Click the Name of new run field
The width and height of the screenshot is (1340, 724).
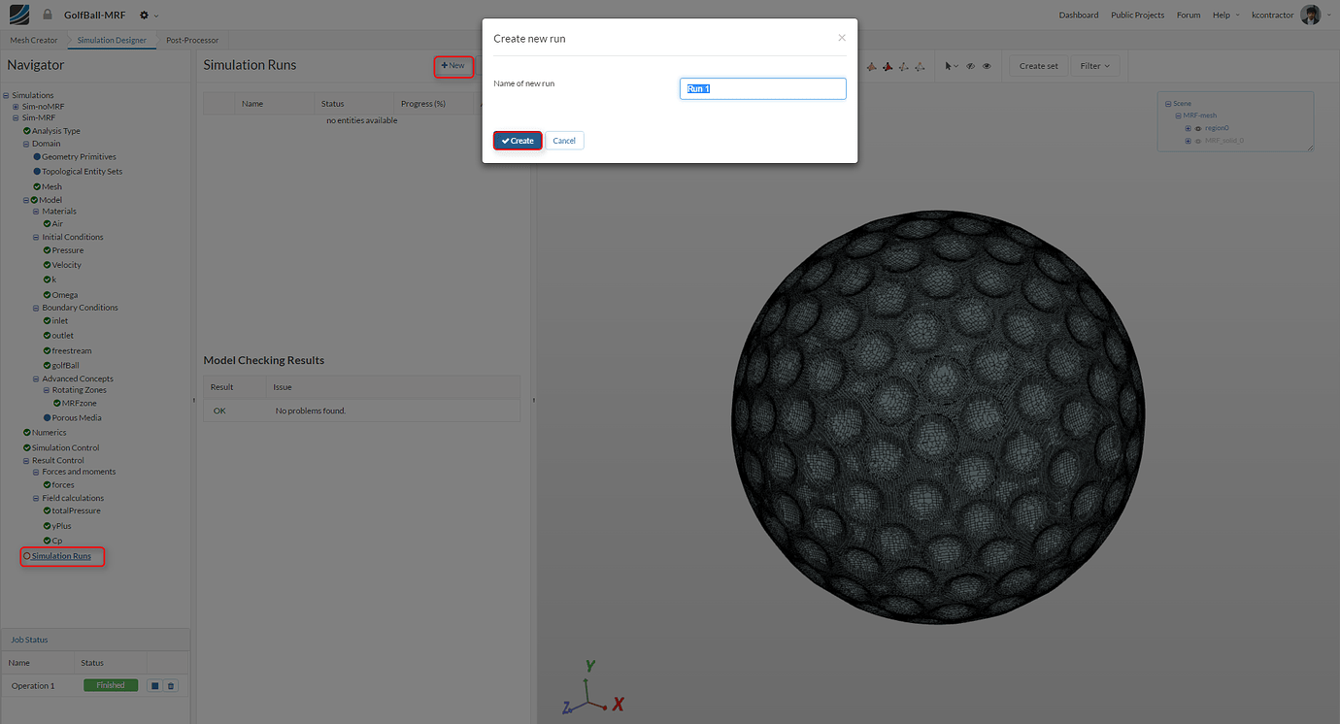click(763, 88)
